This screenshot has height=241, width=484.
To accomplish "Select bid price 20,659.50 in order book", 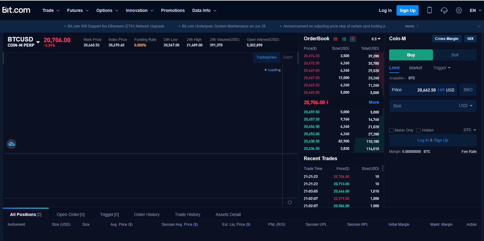I will point(311,112).
